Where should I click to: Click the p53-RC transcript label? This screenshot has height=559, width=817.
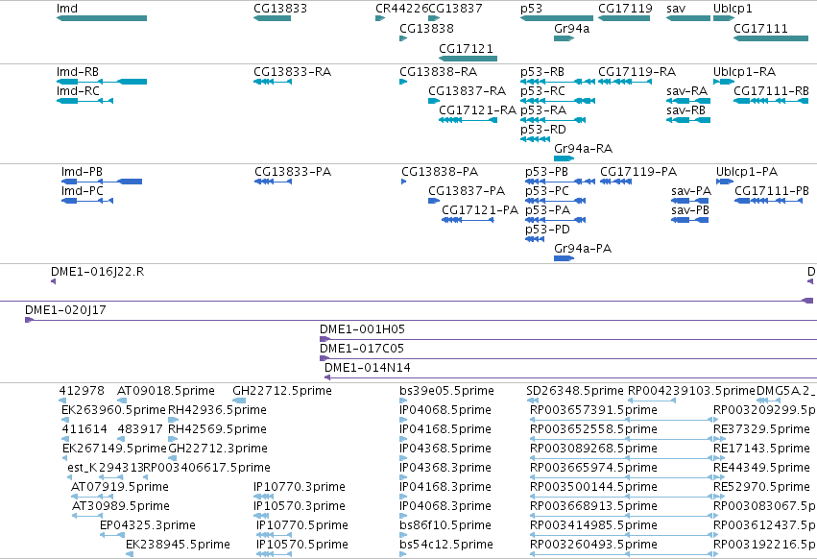tap(542, 91)
